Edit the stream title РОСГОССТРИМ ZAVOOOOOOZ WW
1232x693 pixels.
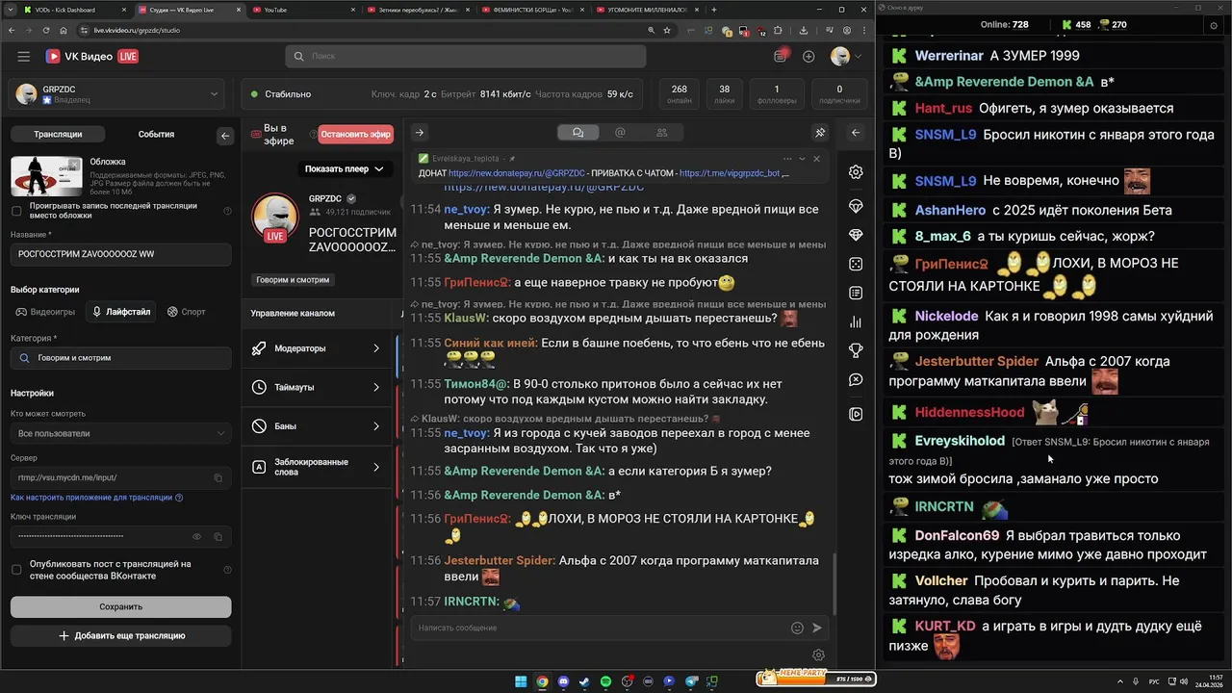point(120,254)
